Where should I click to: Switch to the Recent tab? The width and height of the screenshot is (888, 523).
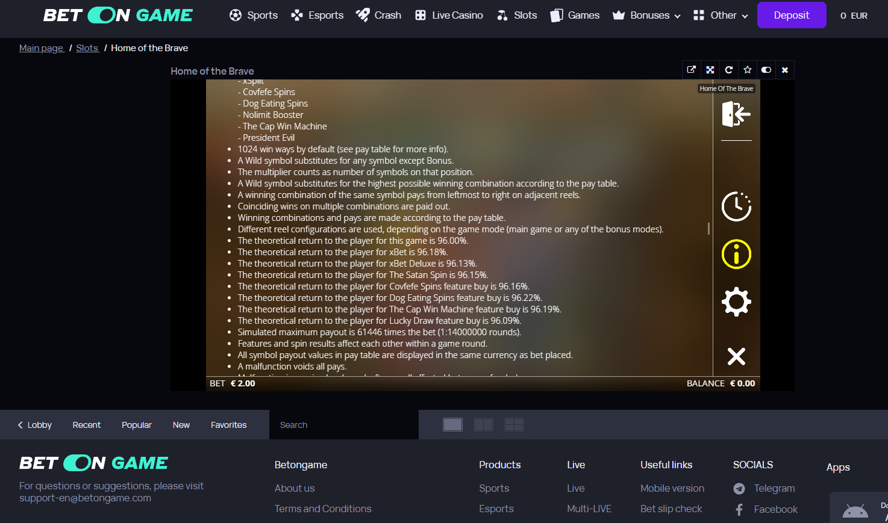point(87,425)
